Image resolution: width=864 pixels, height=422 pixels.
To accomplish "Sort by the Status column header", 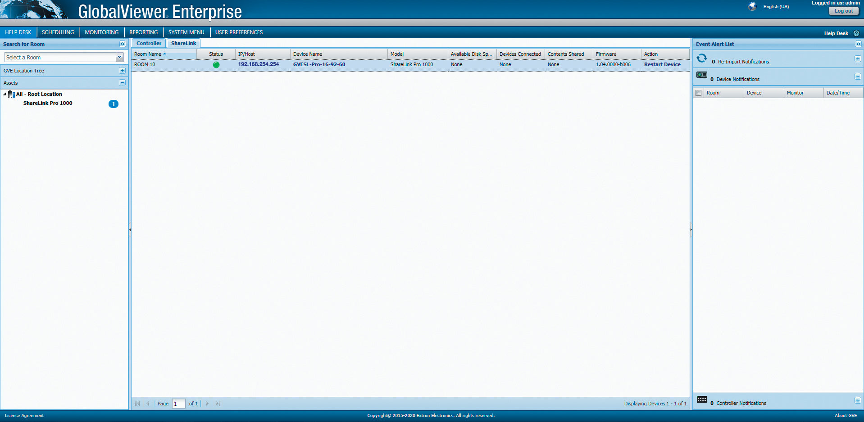I will tap(216, 54).
